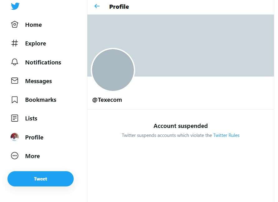This screenshot has width=278, height=202.
Task: Open the Explore menu label
Action: (x=36, y=44)
